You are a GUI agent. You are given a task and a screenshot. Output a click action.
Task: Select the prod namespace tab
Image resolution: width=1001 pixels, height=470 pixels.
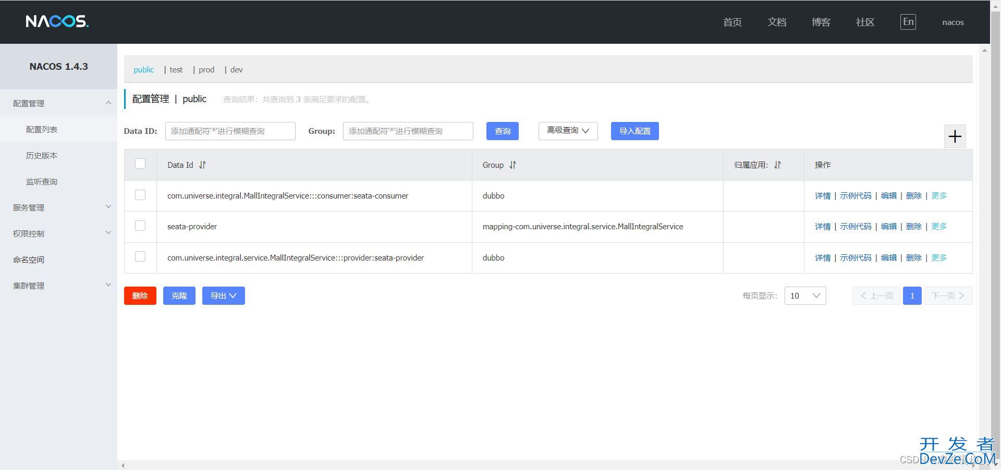[206, 70]
